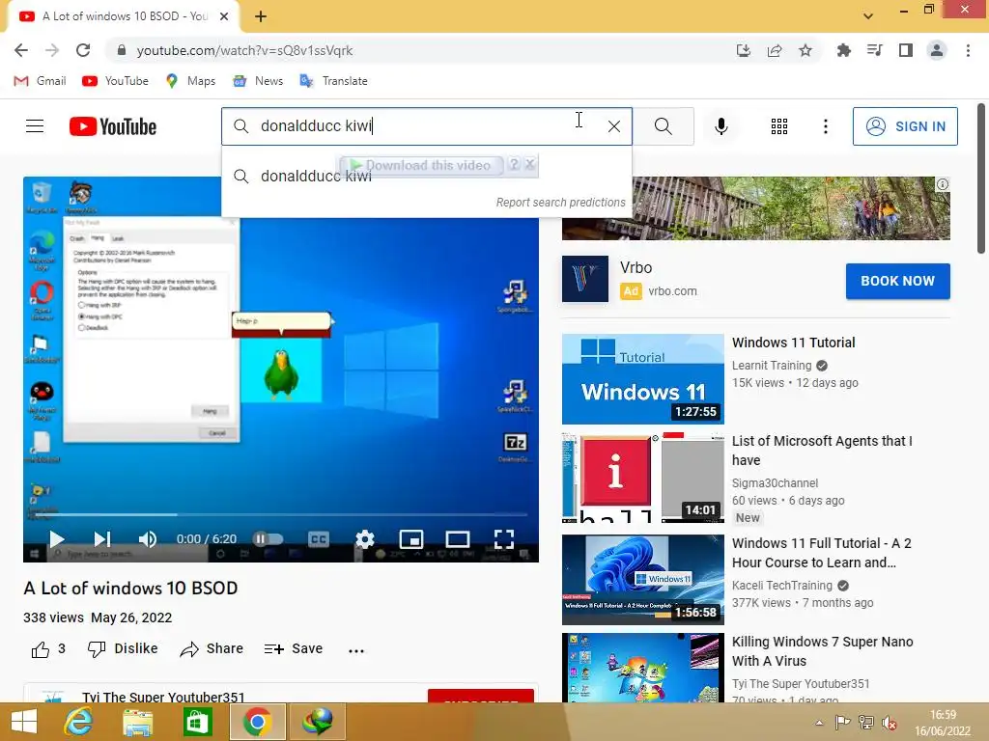This screenshot has width=989, height=741.
Task: Open the Chrome profile avatar
Action: 937,50
